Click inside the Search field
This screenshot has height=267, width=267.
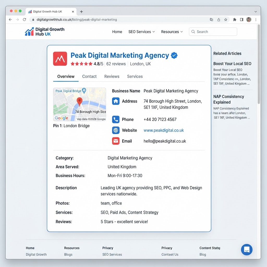pos(213,32)
